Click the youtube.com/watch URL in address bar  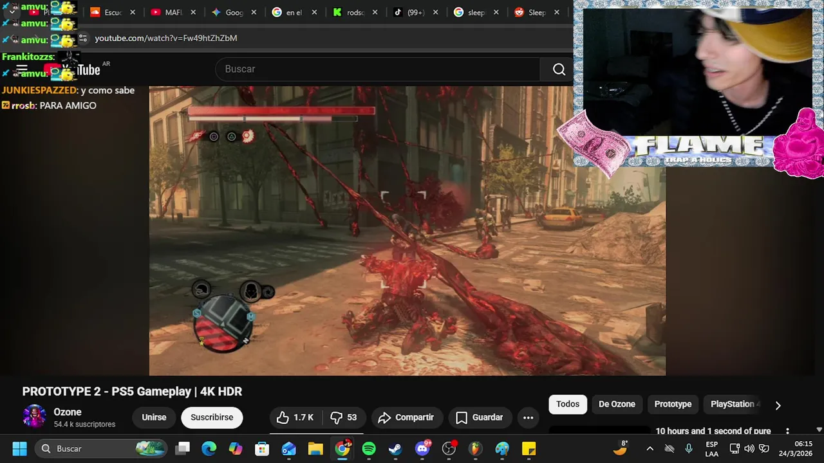(x=166, y=38)
